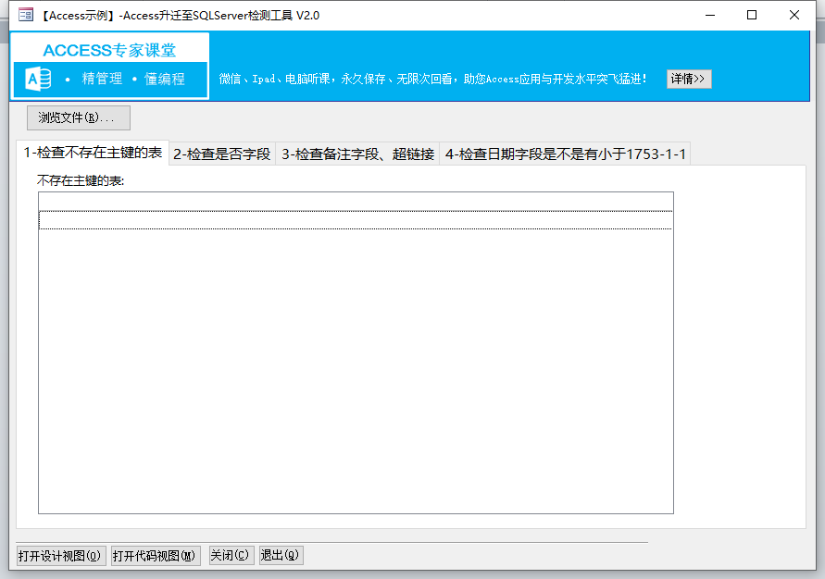This screenshot has height=579, width=825.
Task: Click the 关闭(C) button
Action: [231, 555]
